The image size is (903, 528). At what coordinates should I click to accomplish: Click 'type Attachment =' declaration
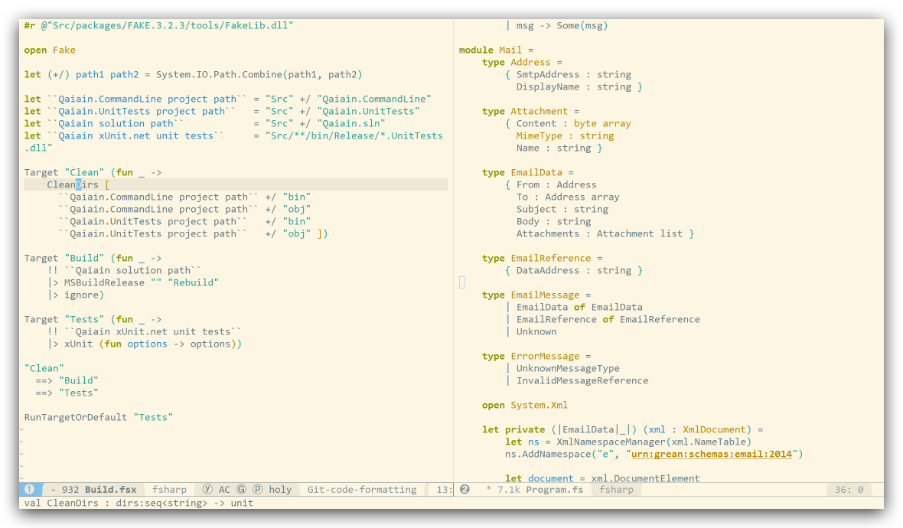[x=531, y=111]
